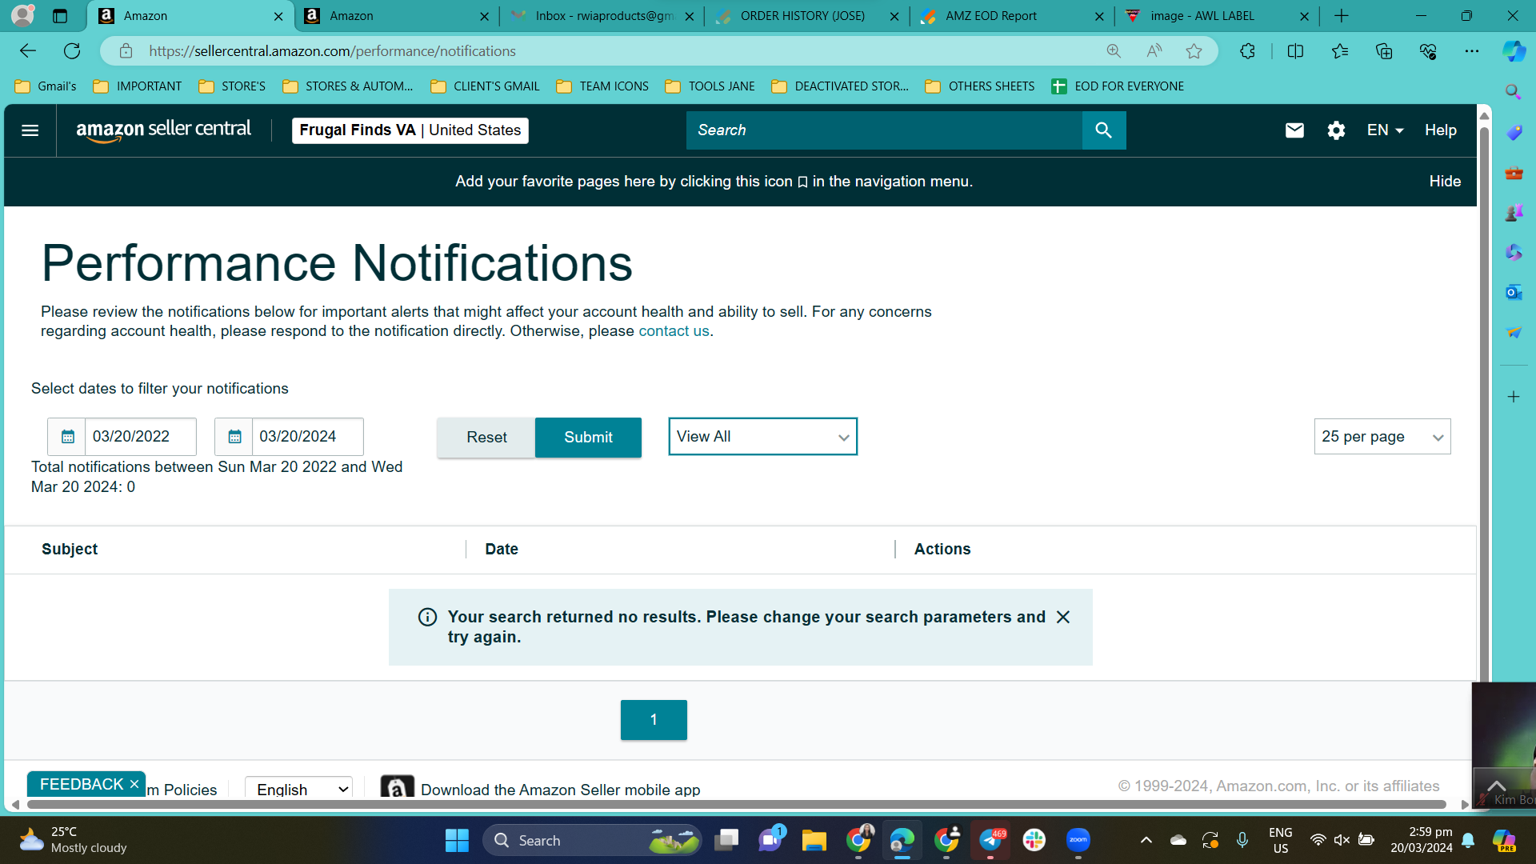Open the Windows Start menu
1536x864 pixels.
(x=457, y=840)
